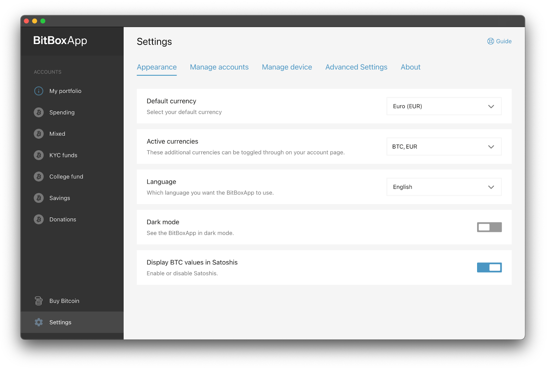The image size is (548, 368).
Task: Click the Bitcoin icon beside KYC funds
Action: pyautogui.click(x=39, y=155)
